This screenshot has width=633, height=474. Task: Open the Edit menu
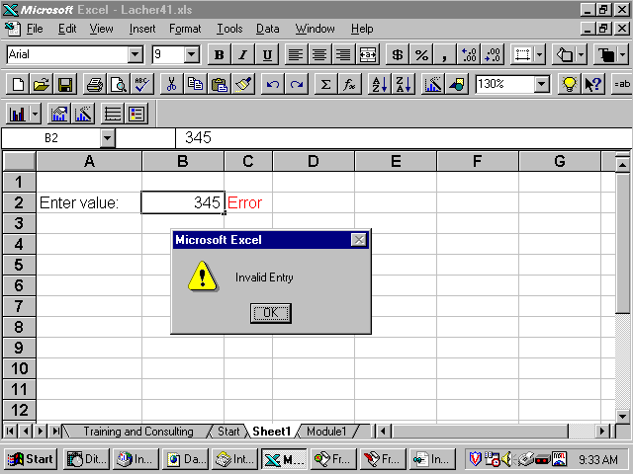pos(67,29)
